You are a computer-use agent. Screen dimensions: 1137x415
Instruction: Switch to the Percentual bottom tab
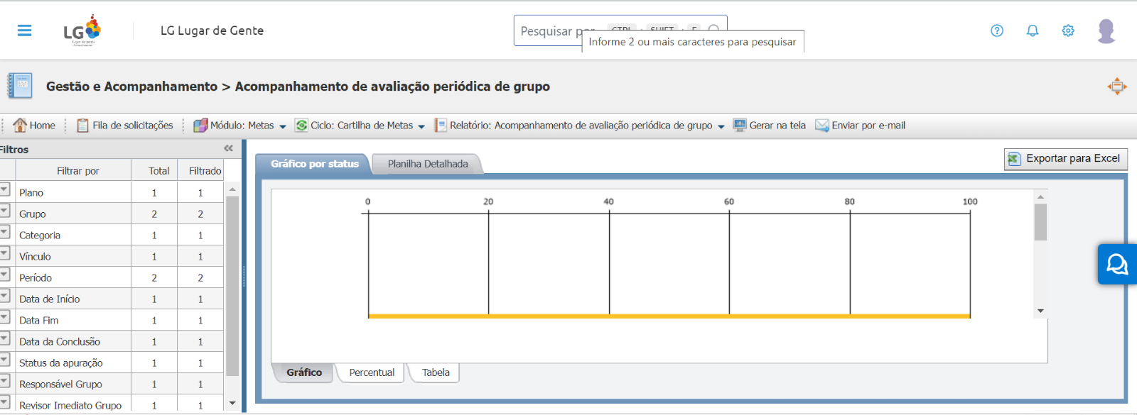click(372, 372)
